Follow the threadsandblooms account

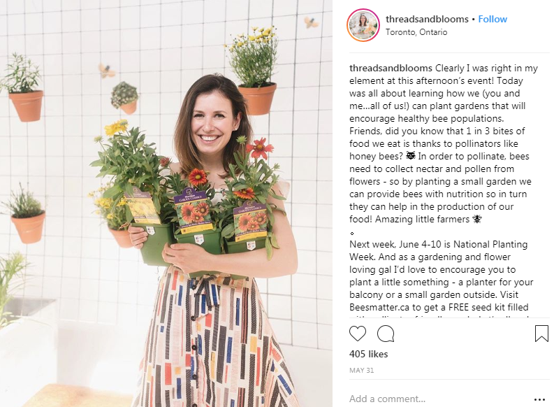[493, 19]
